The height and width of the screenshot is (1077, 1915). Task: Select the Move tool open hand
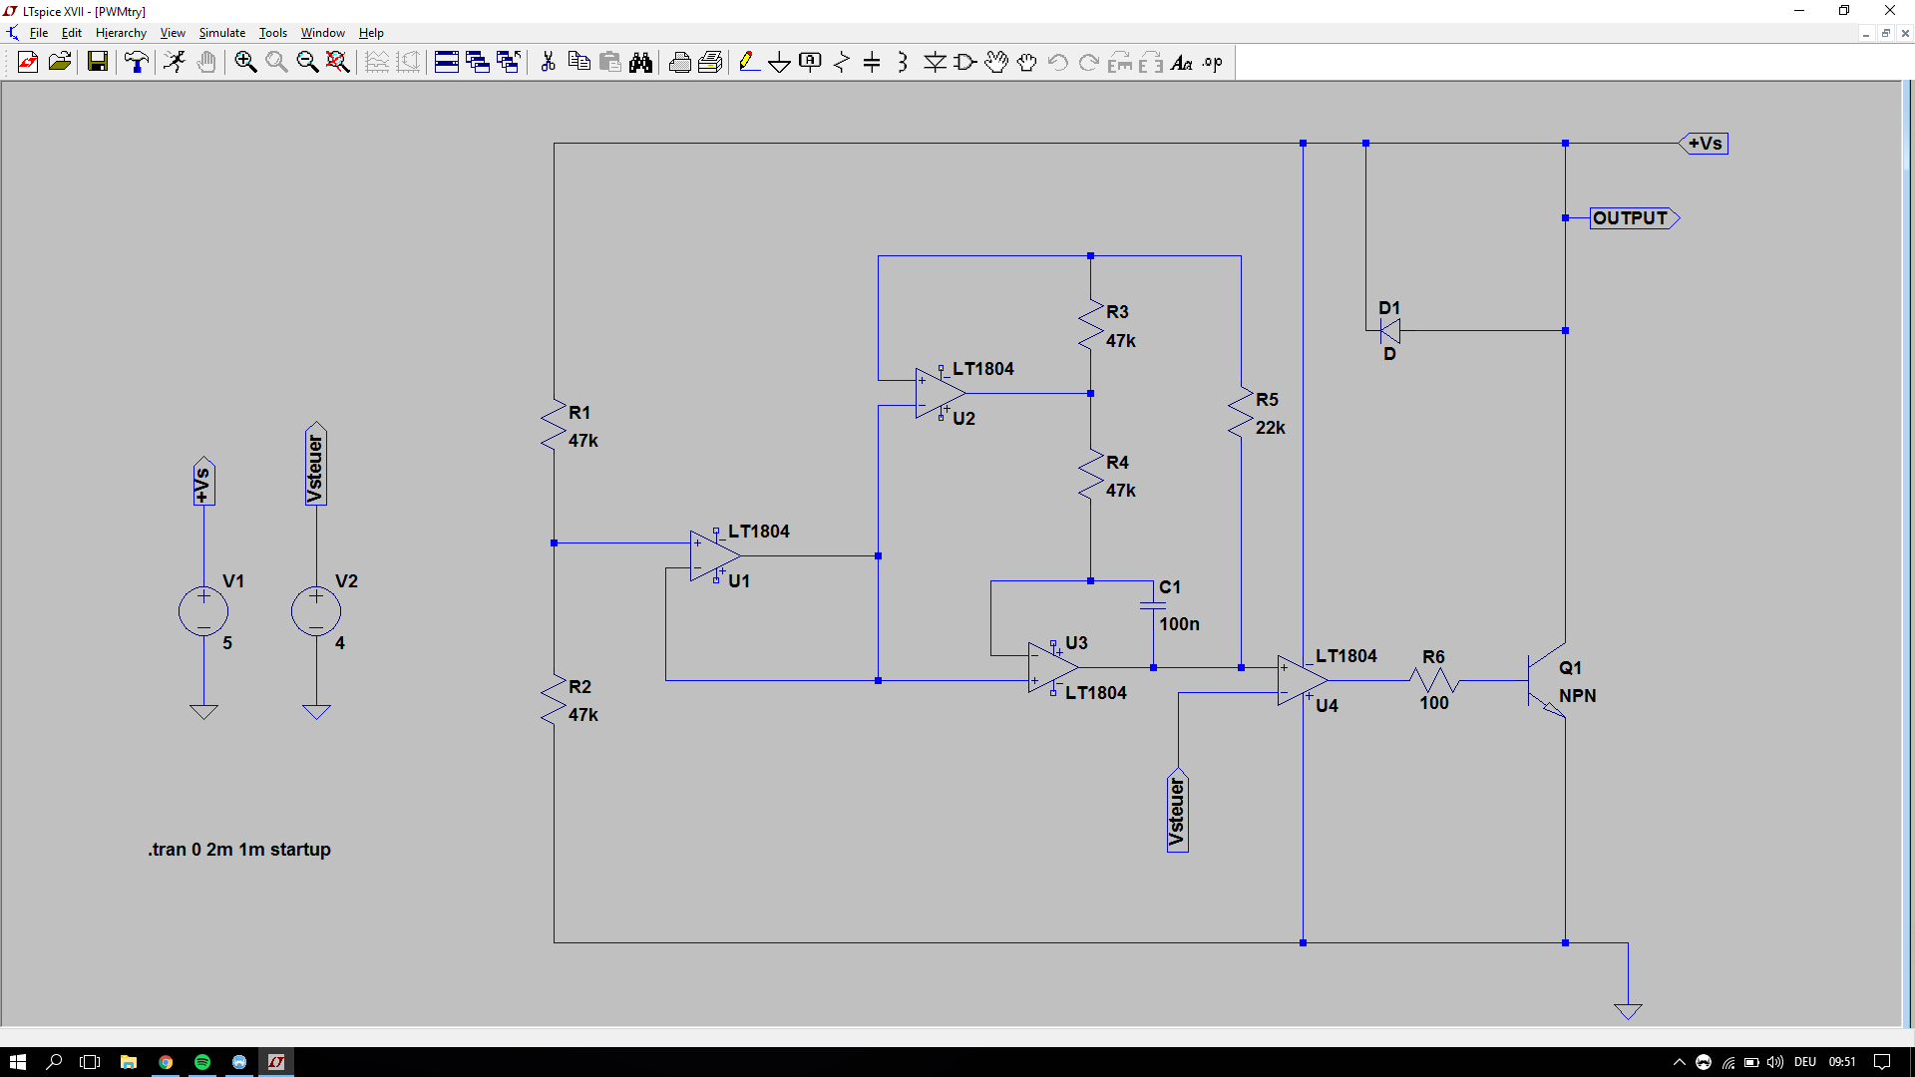[x=996, y=62]
